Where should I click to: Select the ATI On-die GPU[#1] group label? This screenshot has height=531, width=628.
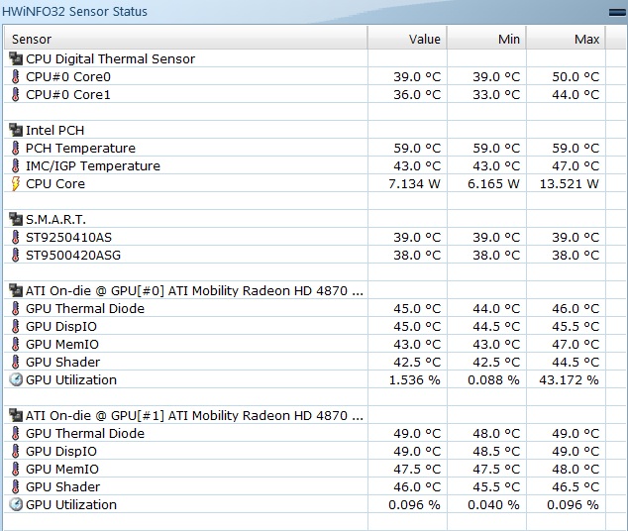194,416
